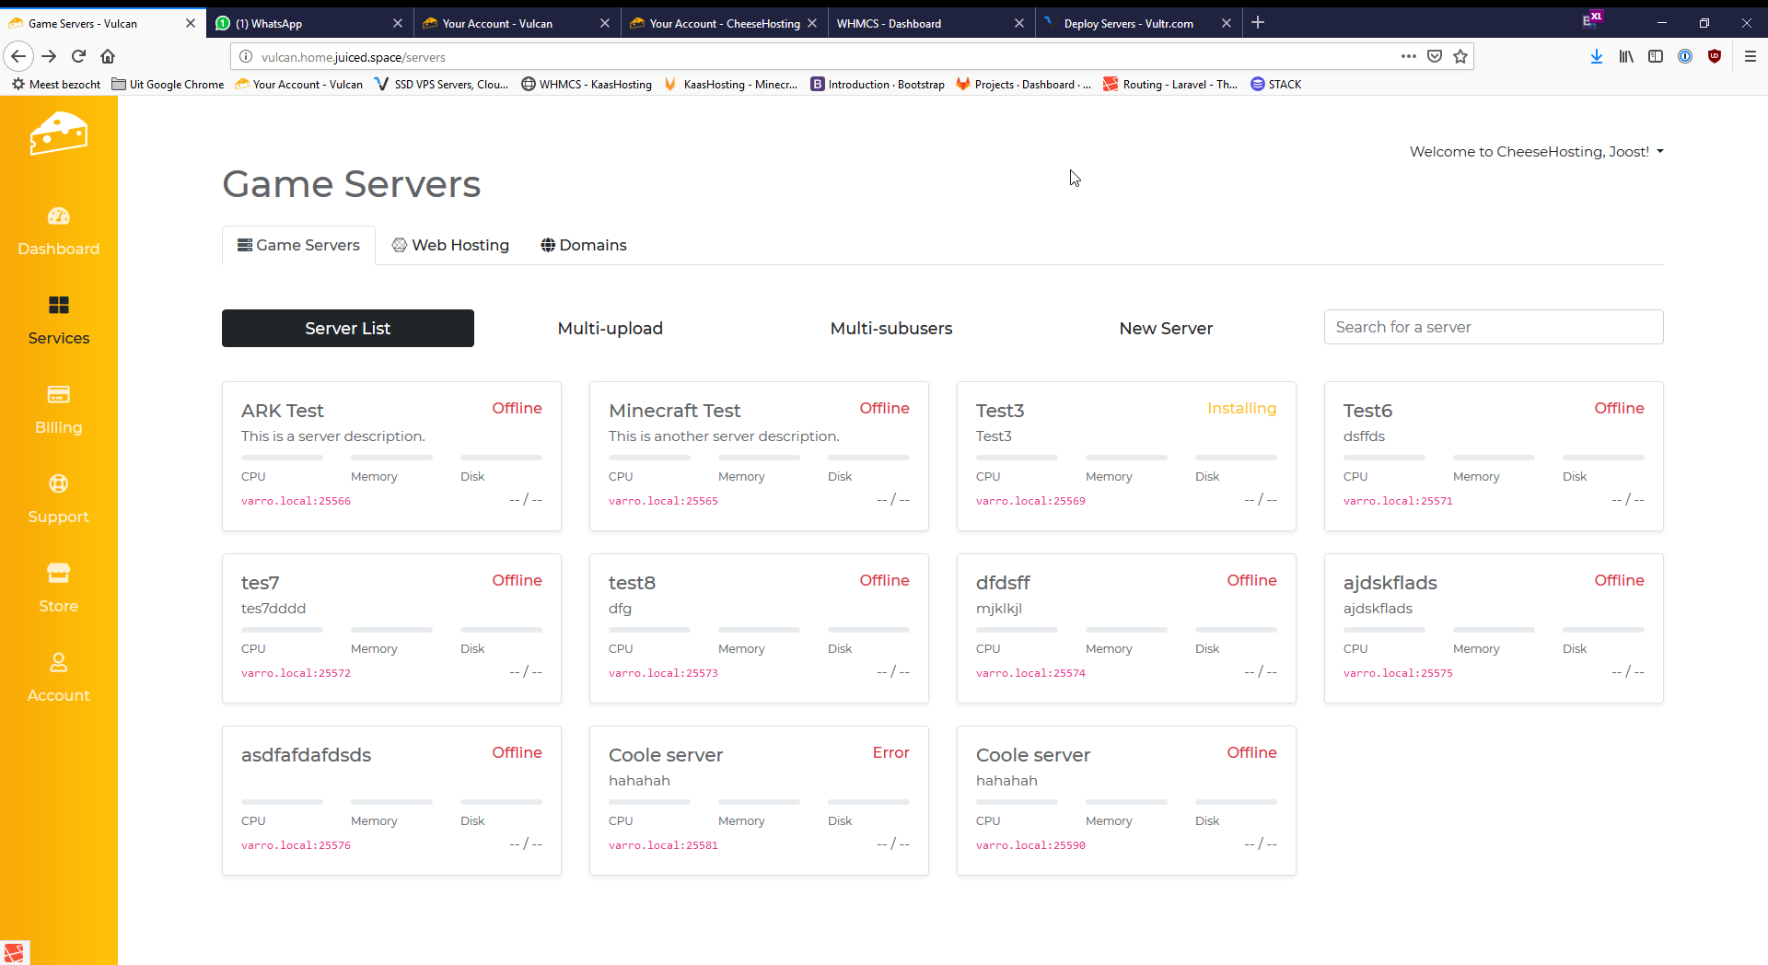Open Multi-subusers section

pos(890,329)
